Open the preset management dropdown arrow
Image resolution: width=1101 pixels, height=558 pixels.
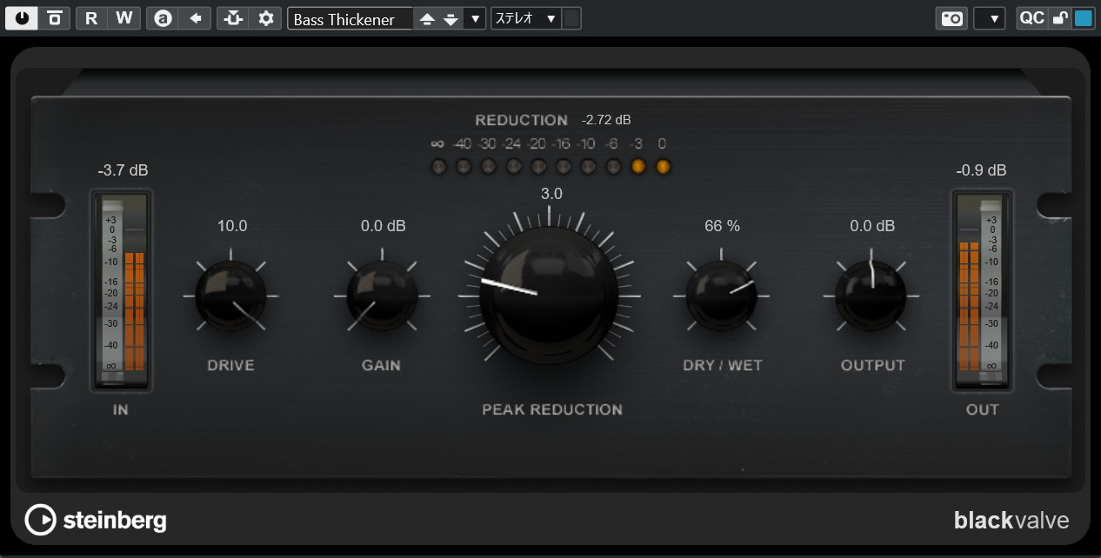click(x=475, y=19)
